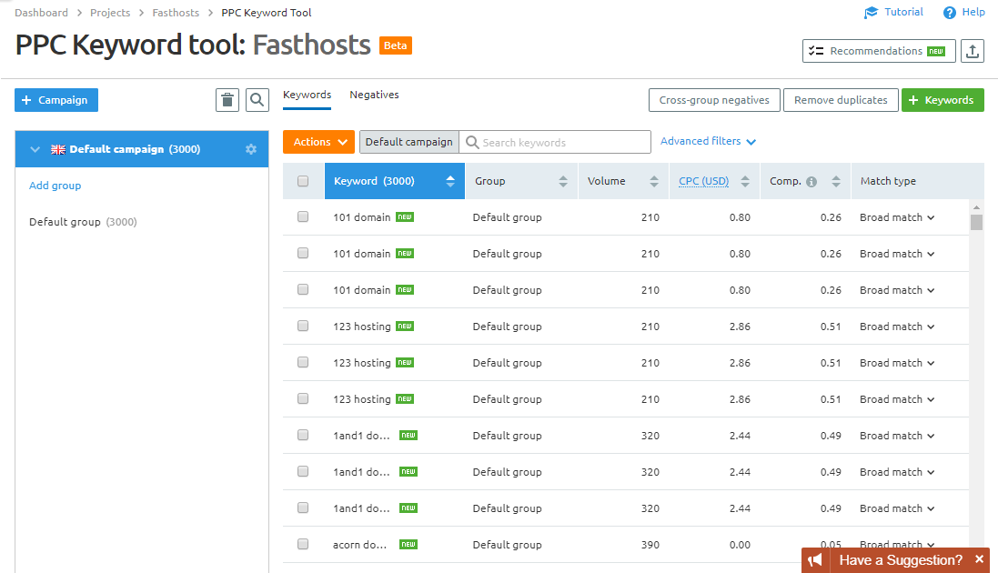998x573 pixels.
Task: Dismiss the Have a Suggestion bar
Action: pos(979,559)
